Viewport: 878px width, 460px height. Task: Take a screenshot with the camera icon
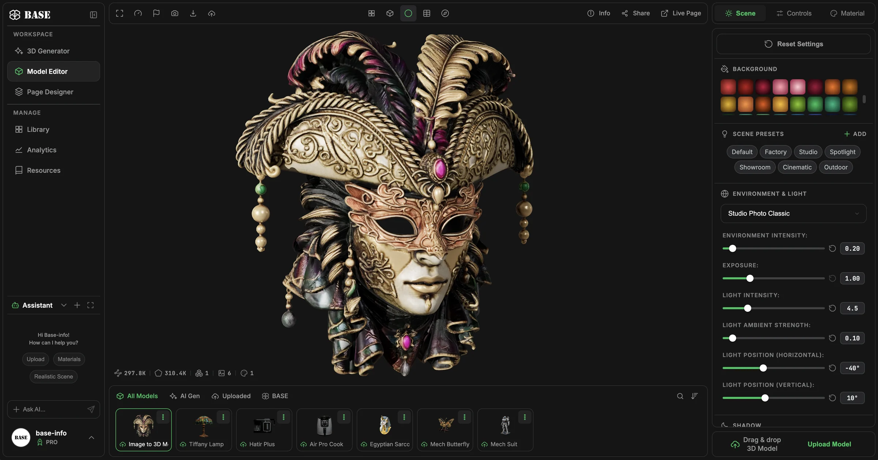175,13
